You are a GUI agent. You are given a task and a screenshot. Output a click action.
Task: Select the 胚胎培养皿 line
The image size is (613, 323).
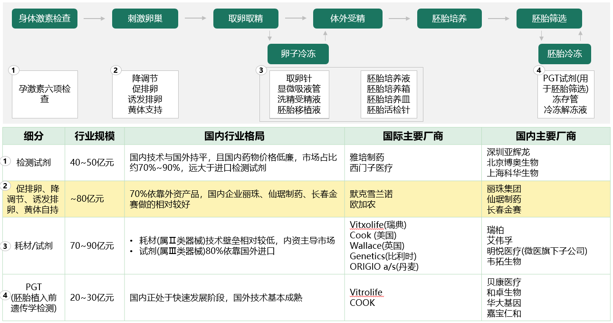[x=389, y=99]
